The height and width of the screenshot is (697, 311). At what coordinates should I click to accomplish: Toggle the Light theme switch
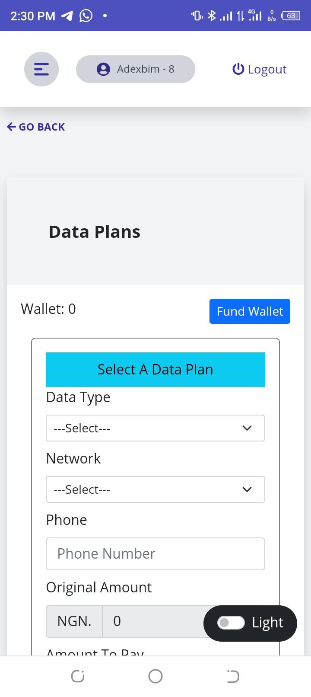[x=231, y=623]
